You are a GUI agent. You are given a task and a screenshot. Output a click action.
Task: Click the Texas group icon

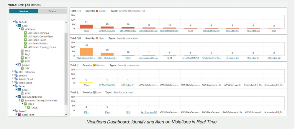point(16,86)
